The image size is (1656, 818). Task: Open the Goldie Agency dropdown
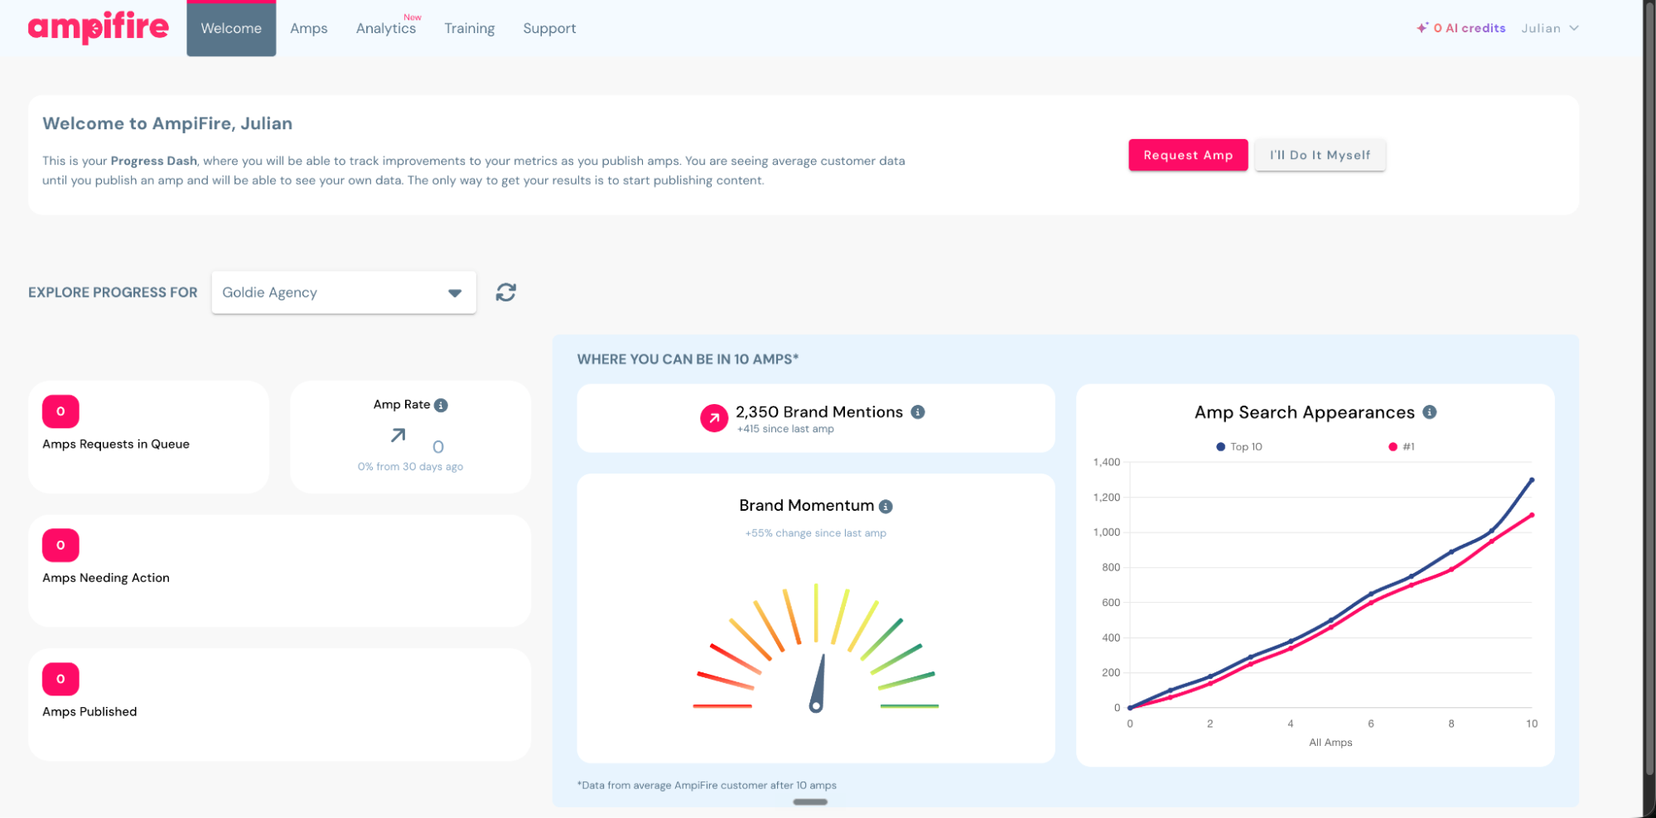pyautogui.click(x=344, y=292)
